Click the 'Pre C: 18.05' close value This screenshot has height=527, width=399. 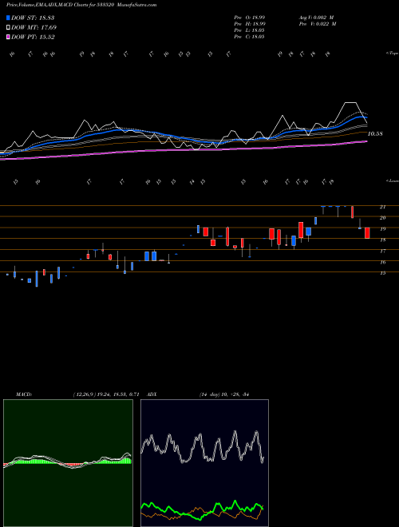[x=249, y=37]
